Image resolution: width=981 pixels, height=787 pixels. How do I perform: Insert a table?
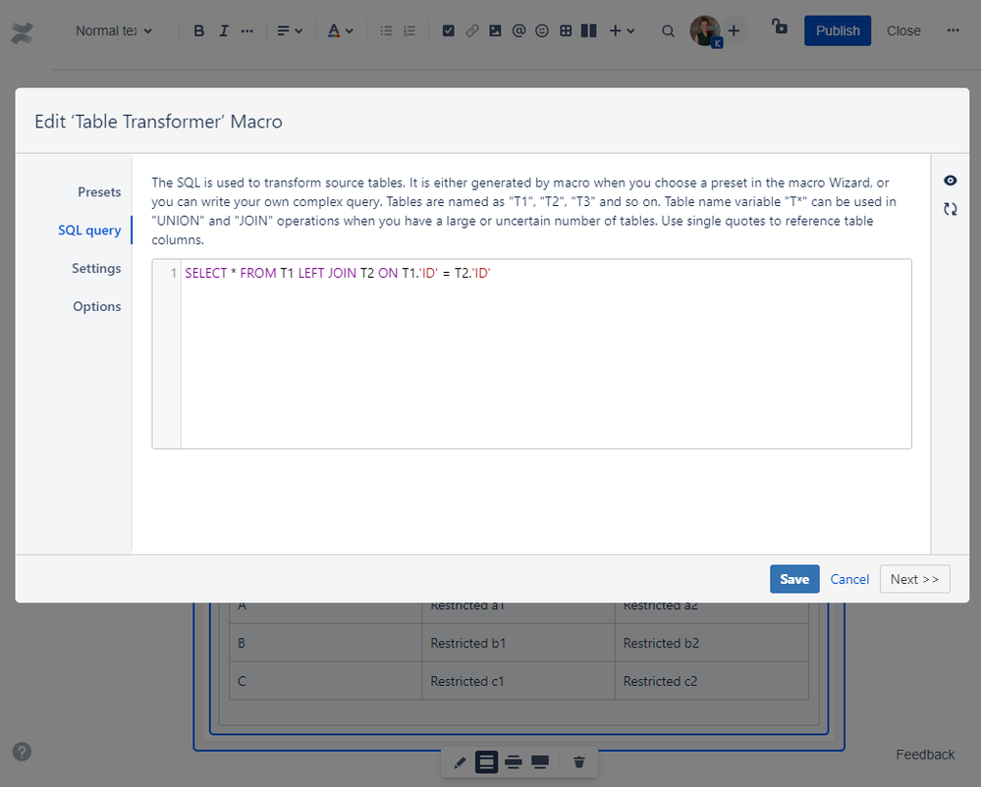point(566,30)
